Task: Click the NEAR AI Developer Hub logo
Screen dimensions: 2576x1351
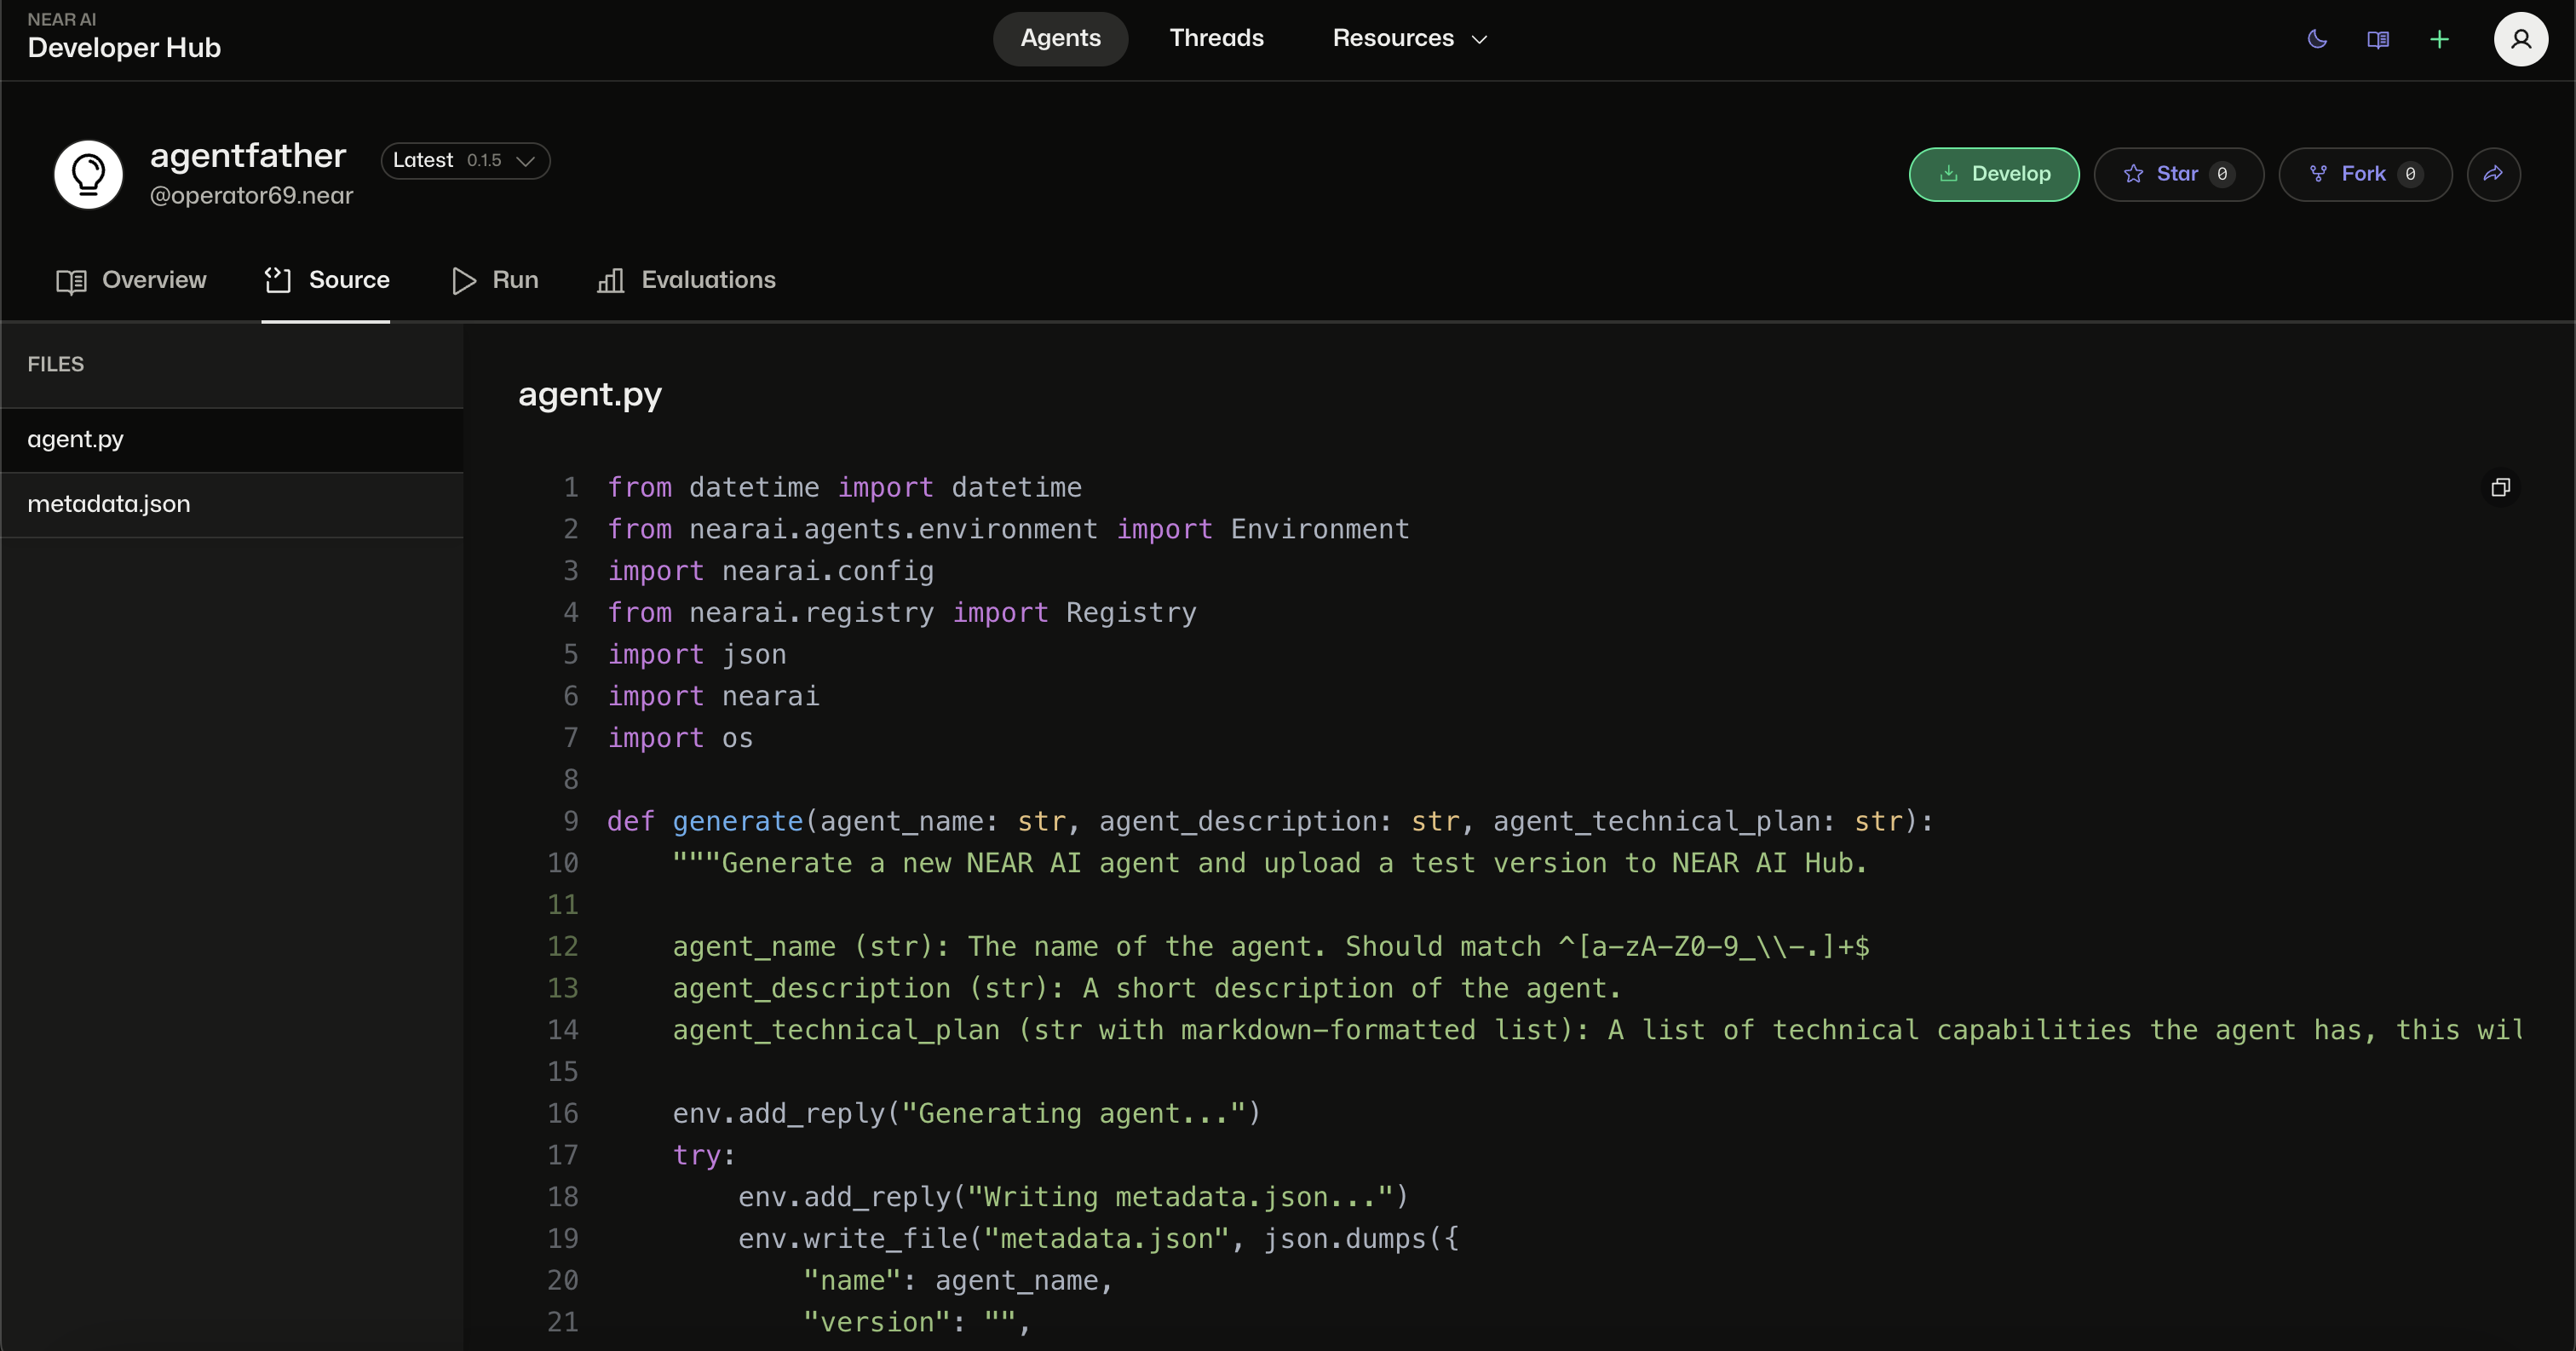Action: click(123, 37)
